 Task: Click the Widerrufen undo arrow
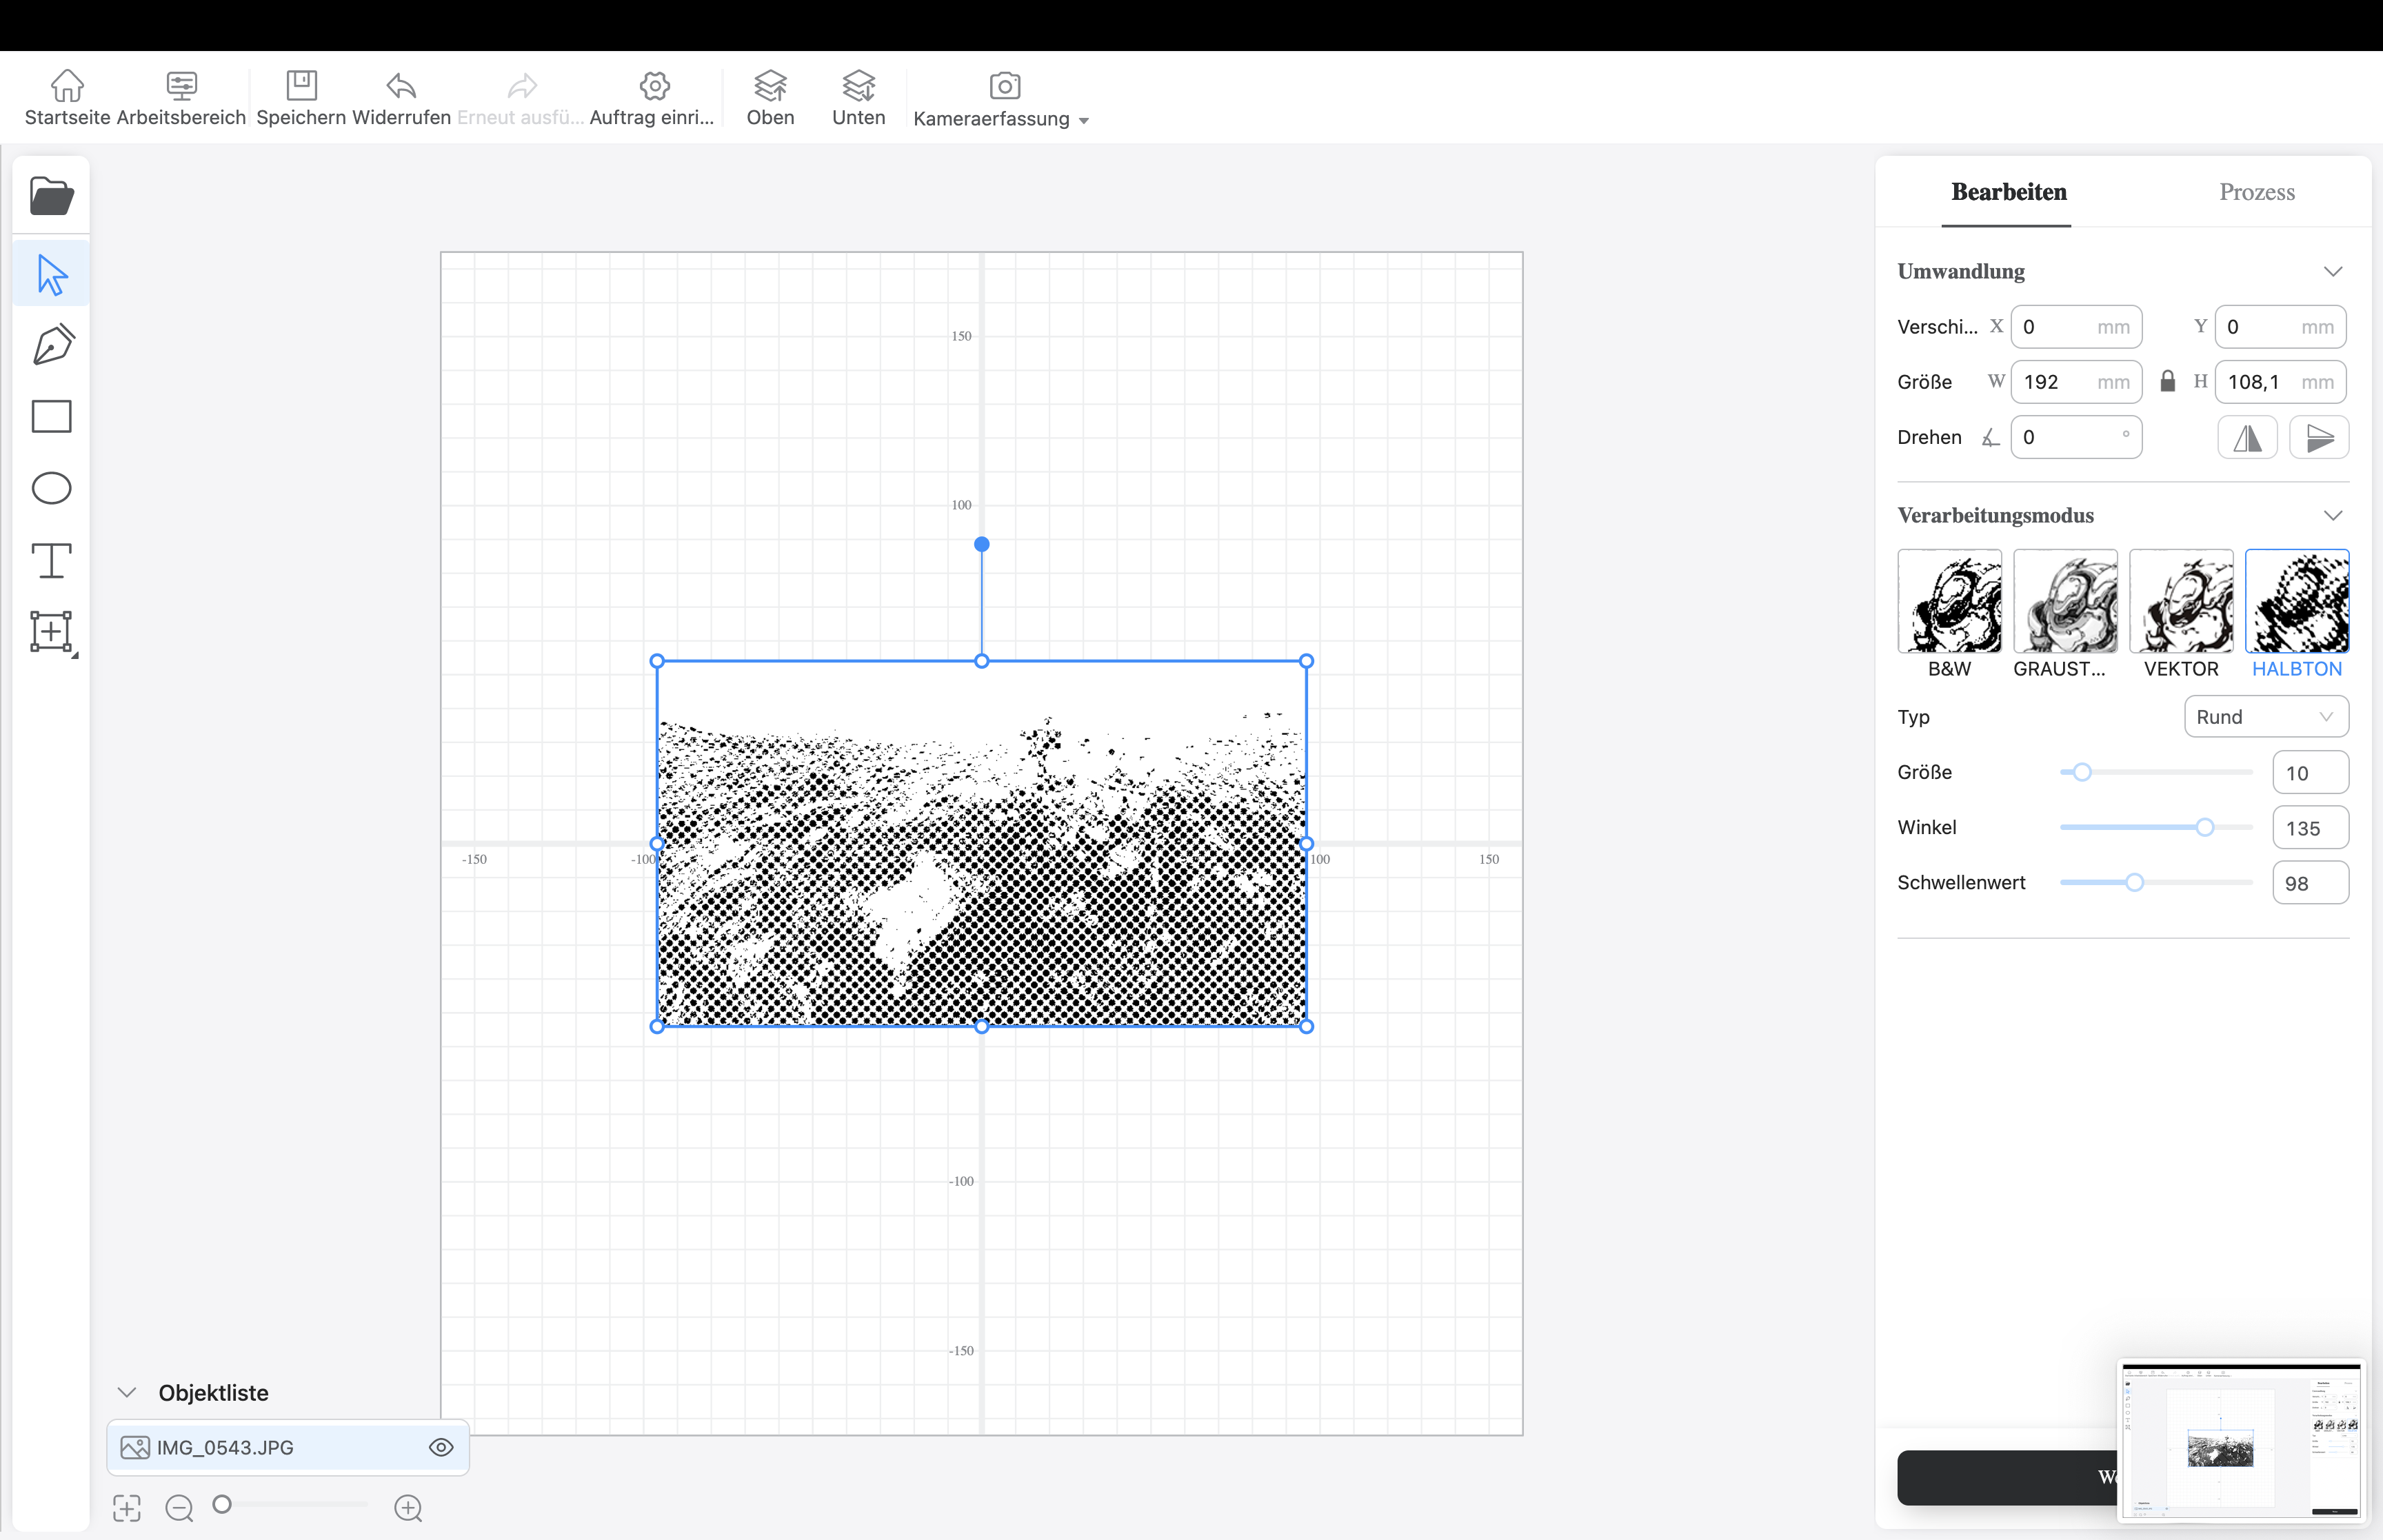pos(401,86)
